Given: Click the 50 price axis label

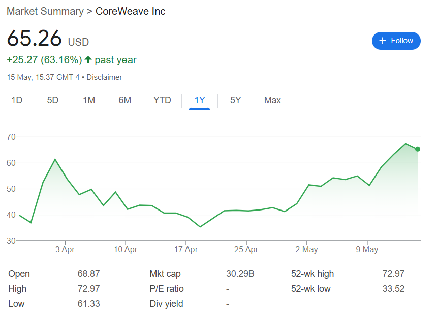Looking at the screenshot, I should [x=11, y=189].
